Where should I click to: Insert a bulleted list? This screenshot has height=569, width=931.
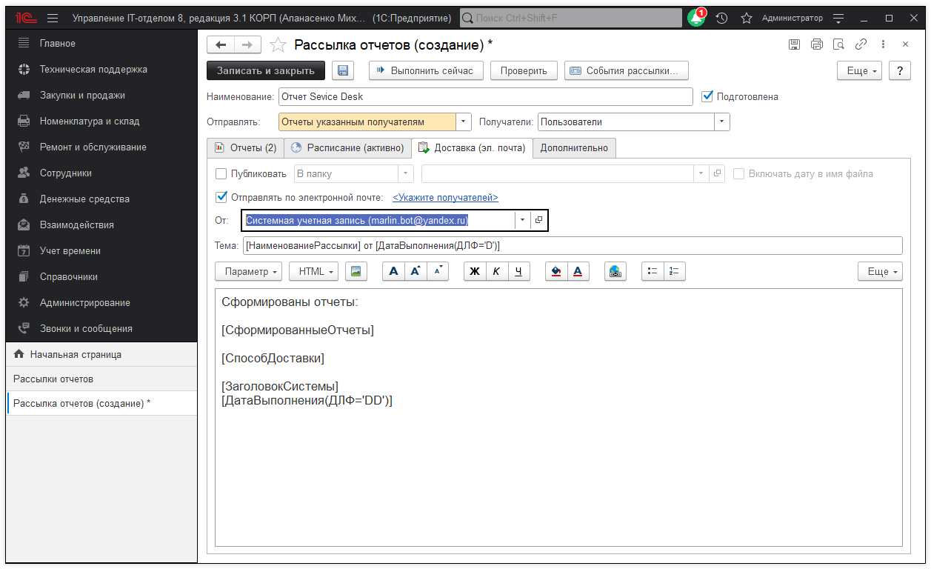(653, 272)
